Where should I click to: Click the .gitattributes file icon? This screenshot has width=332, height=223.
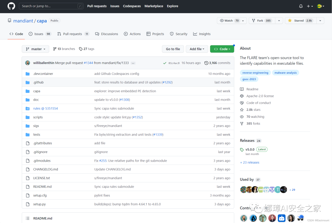pos(28,143)
